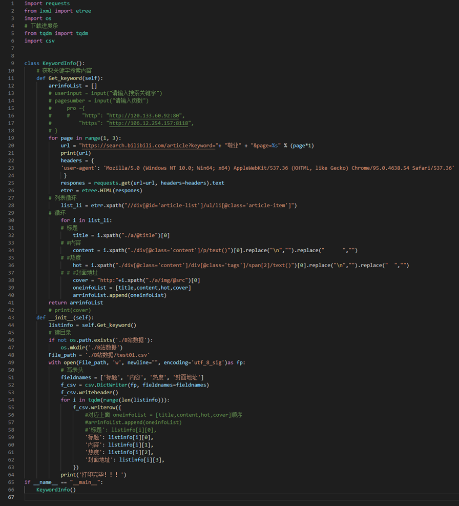Click the '# 获取关键字搜索内容' comment

(64, 71)
